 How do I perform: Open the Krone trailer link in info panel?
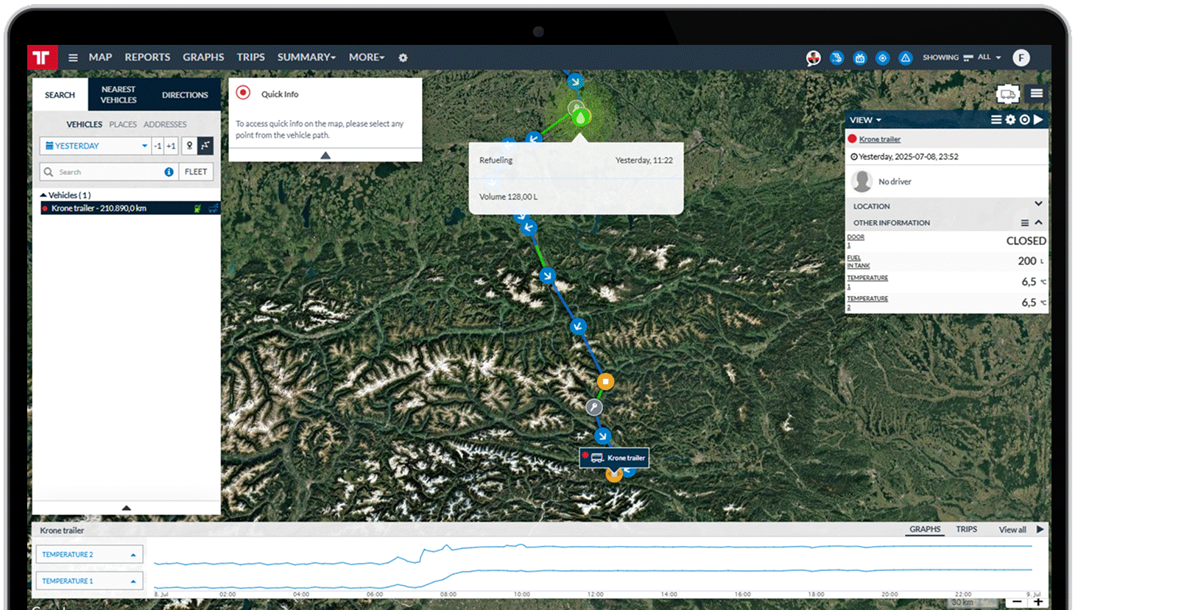pyautogui.click(x=879, y=139)
